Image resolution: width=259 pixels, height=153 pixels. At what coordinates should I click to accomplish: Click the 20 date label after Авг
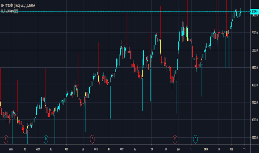(83, 149)
